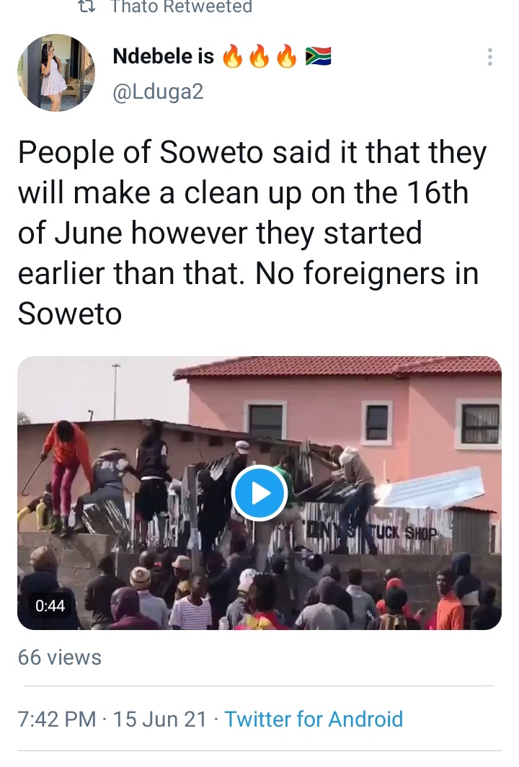Viewport: 519px width, 767px height.
Task: Tap the retweet arrows icon at top
Action: (87, 6)
